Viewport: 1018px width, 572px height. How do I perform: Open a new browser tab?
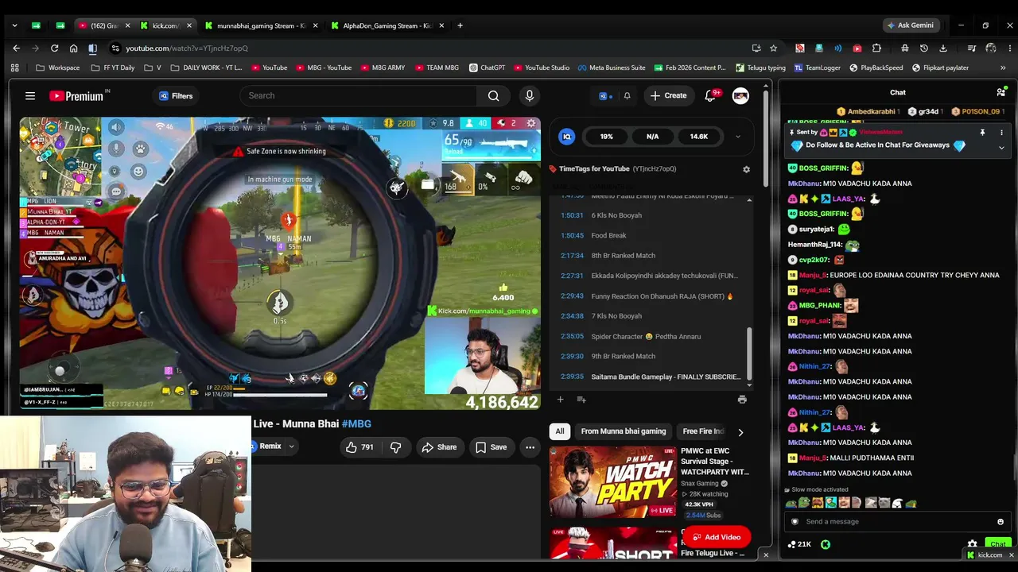pos(460,25)
